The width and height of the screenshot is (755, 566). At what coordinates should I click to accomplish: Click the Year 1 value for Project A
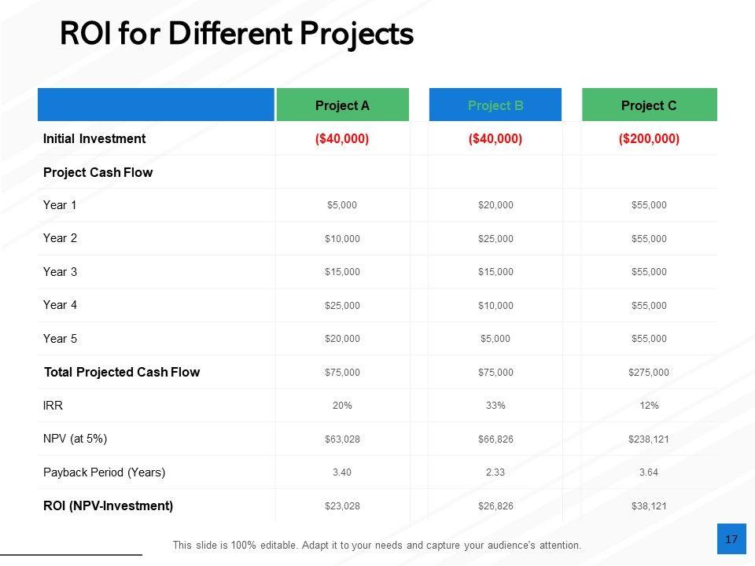tap(342, 205)
